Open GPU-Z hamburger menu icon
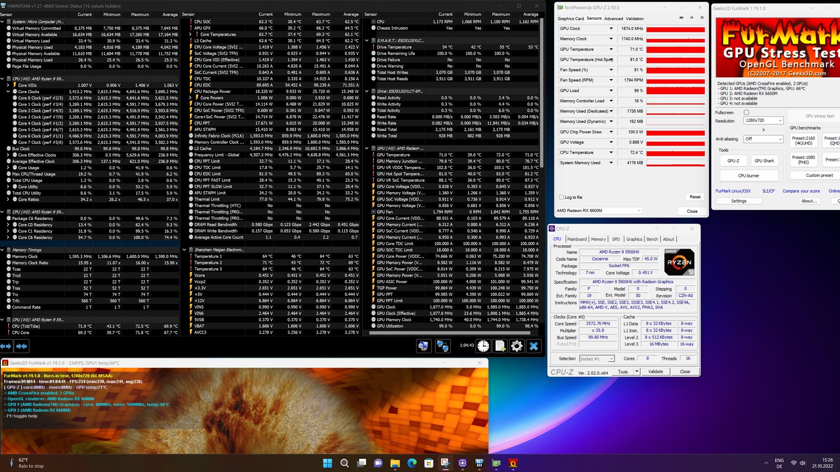The image size is (840, 472). pyautogui.click(x=702, y=18)
